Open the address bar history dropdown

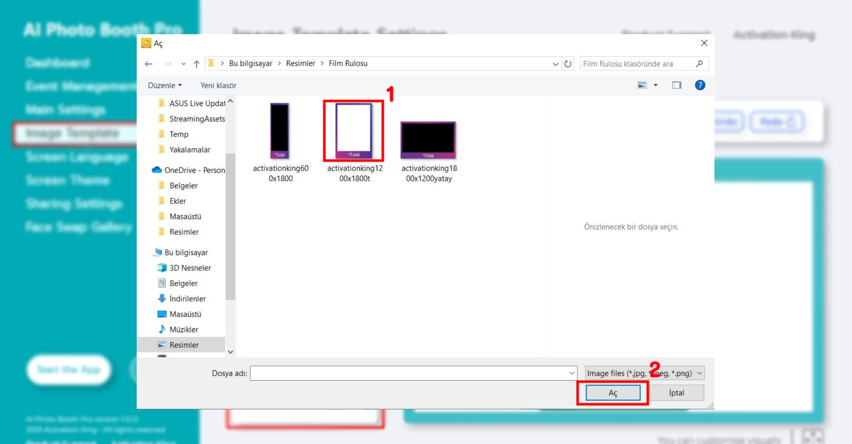tap(555, 64)
